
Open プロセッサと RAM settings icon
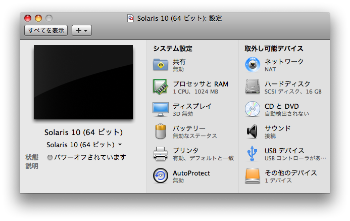(x=160, y=86)
